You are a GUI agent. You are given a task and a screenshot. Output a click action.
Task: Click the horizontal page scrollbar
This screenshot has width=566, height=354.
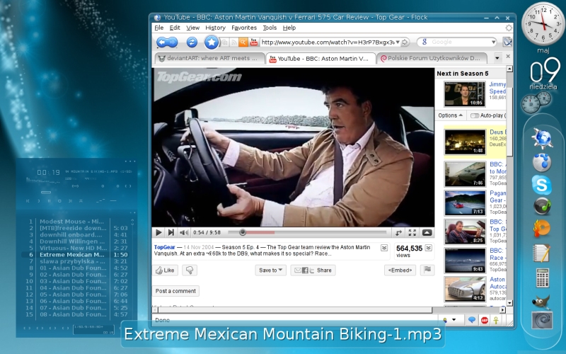[x=295, y=310]
